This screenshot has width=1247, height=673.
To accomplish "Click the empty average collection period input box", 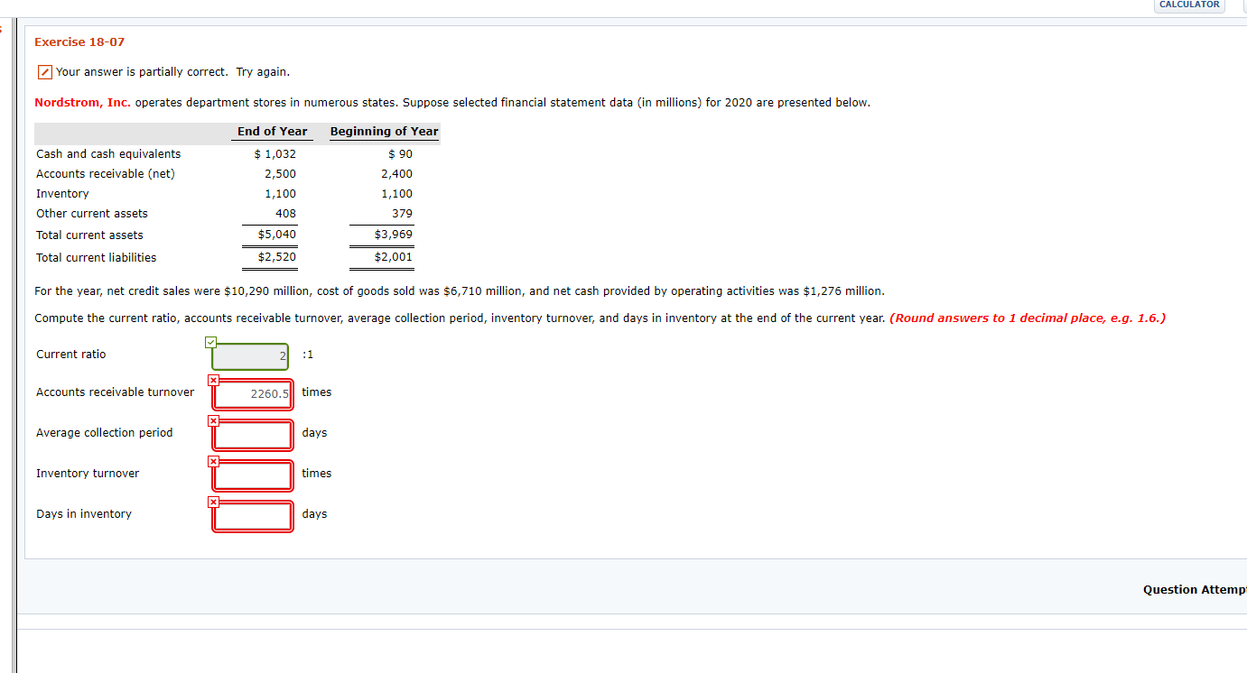I will [251, 435].
